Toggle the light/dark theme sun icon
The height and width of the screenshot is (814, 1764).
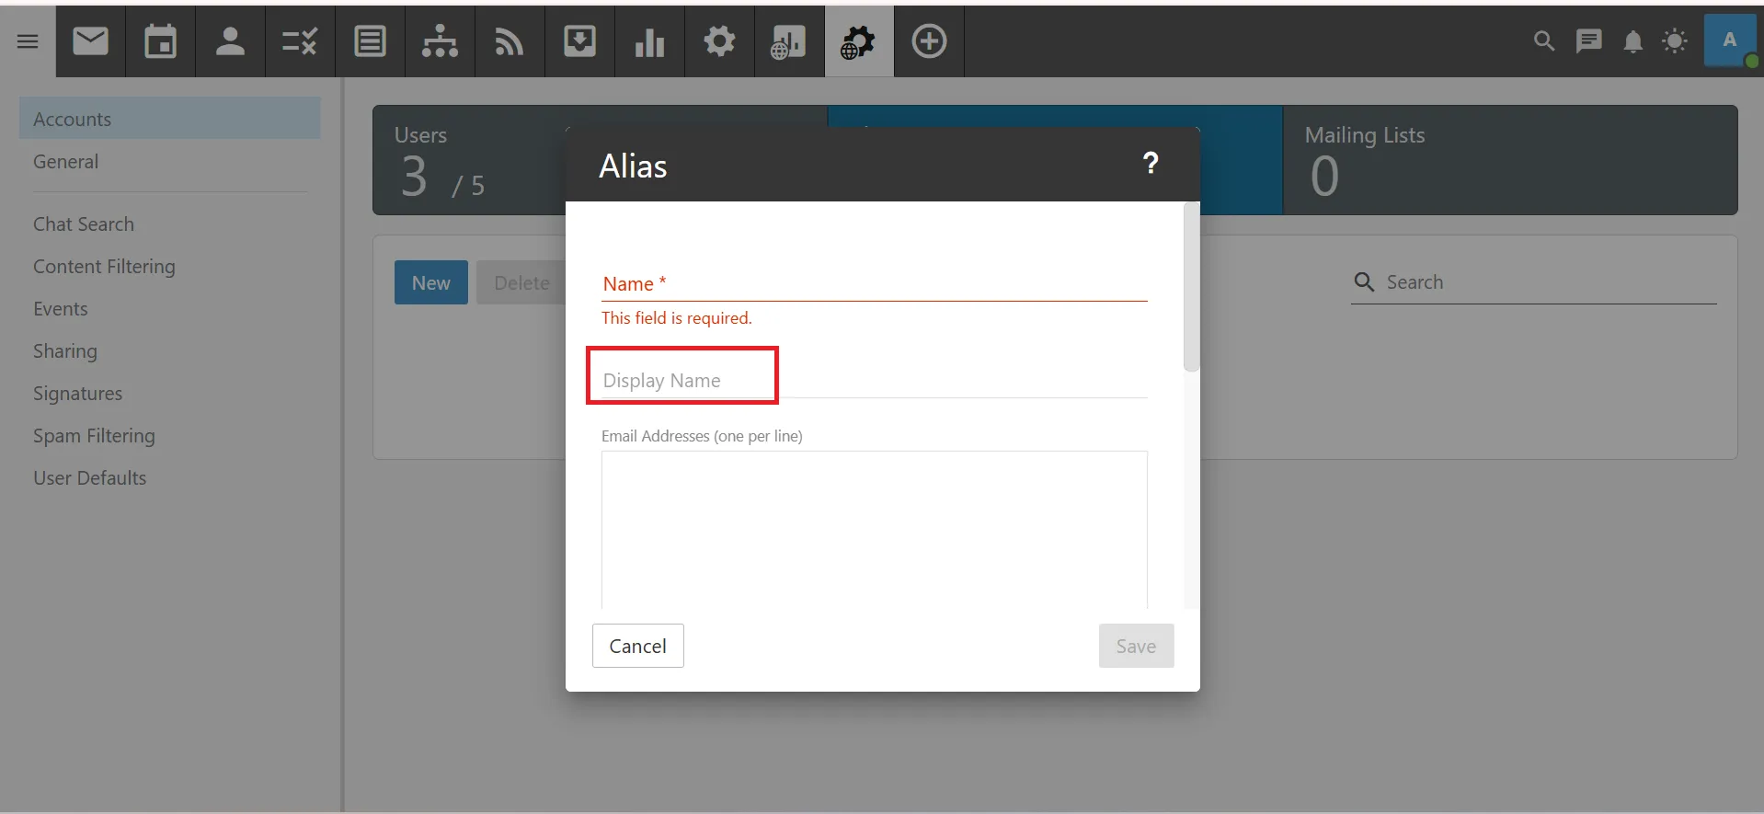point(1675,41)
